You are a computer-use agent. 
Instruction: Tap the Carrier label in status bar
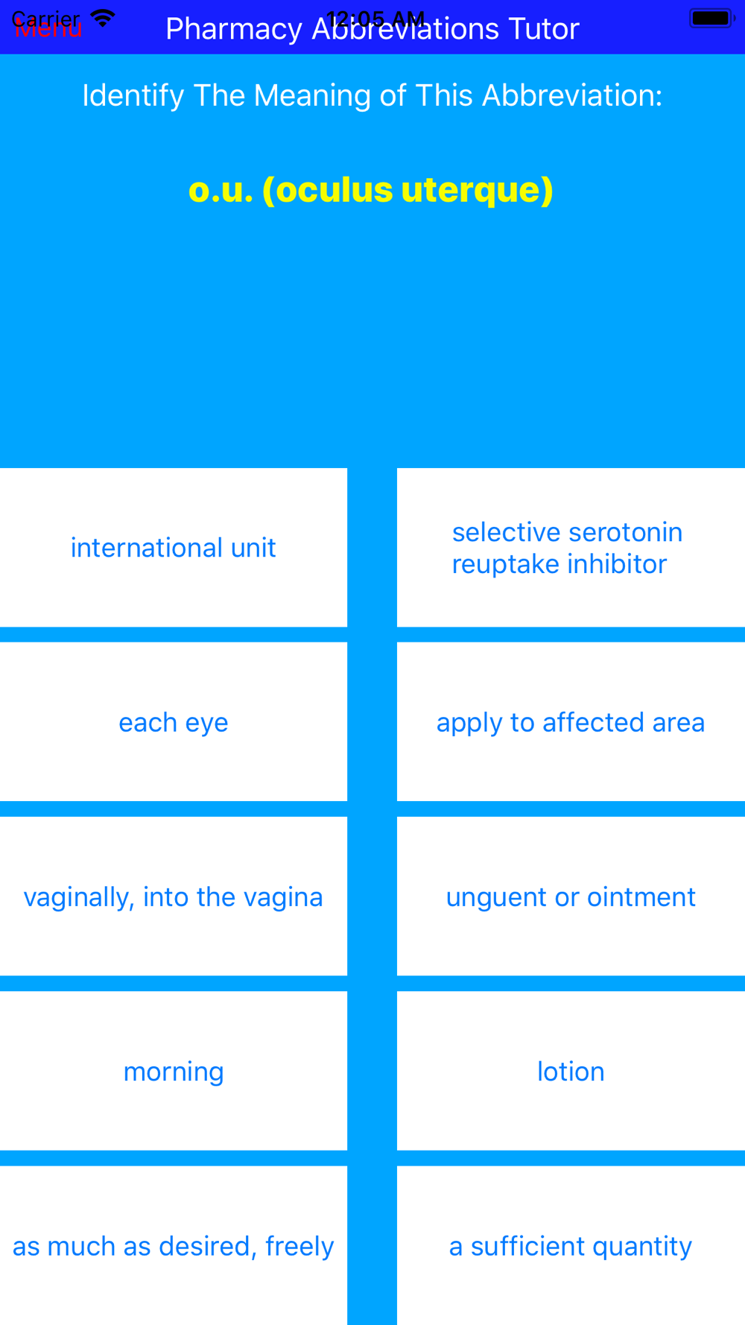[45, 18]
